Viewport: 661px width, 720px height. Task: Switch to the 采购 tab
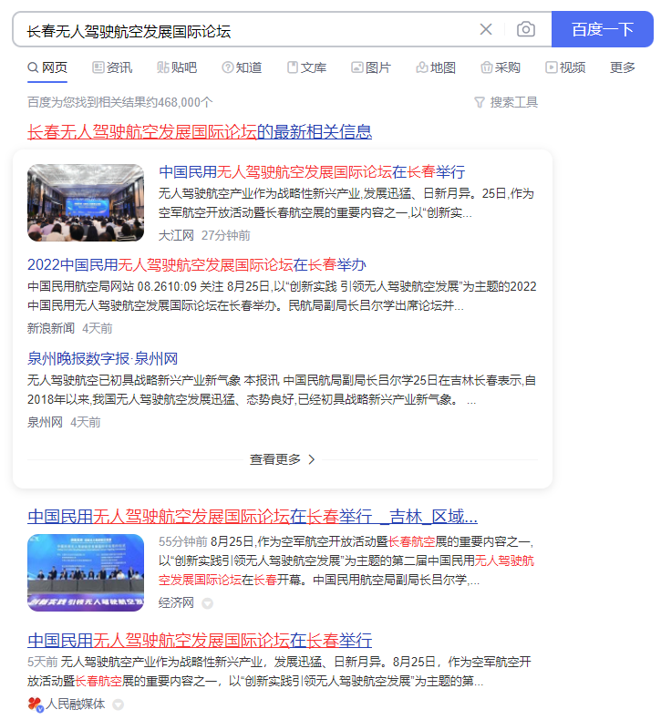click(x=501, y=68)
